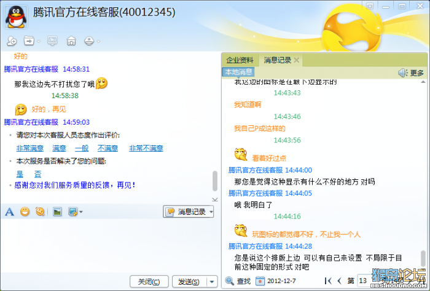The width and height of the screenshot is (430, 291).
Task: Click the window title 腾讯官方在线客服(40012345)
Action: click(104, 12)
